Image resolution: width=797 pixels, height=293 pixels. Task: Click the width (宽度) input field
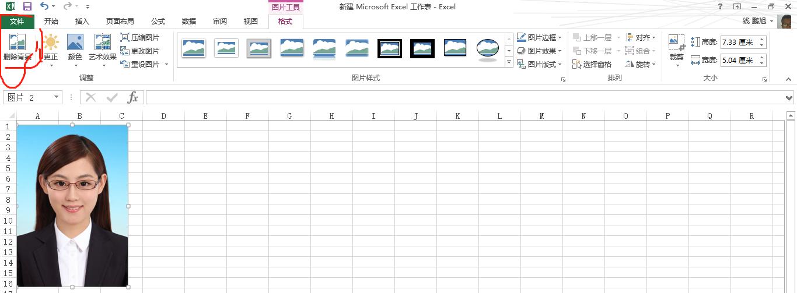(x=739, y=60)
